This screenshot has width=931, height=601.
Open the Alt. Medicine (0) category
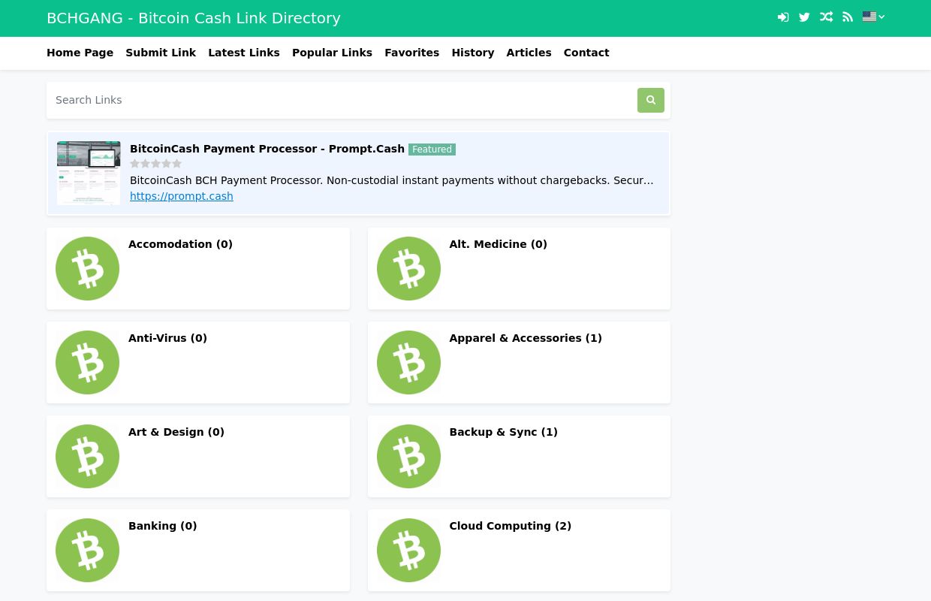[x=498, y=244]
